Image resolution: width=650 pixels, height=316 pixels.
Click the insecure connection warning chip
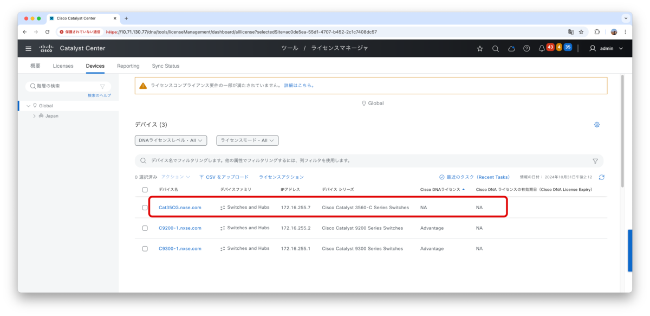pos(80,32)
